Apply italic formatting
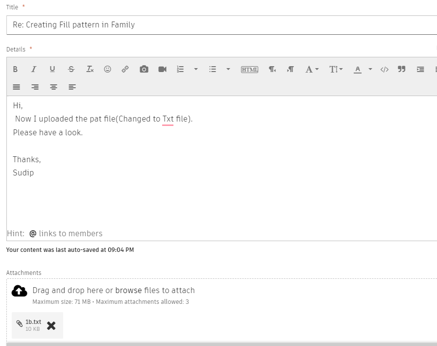Image resolution: width=437 pixels, height=346 pixels. point(33,69)
